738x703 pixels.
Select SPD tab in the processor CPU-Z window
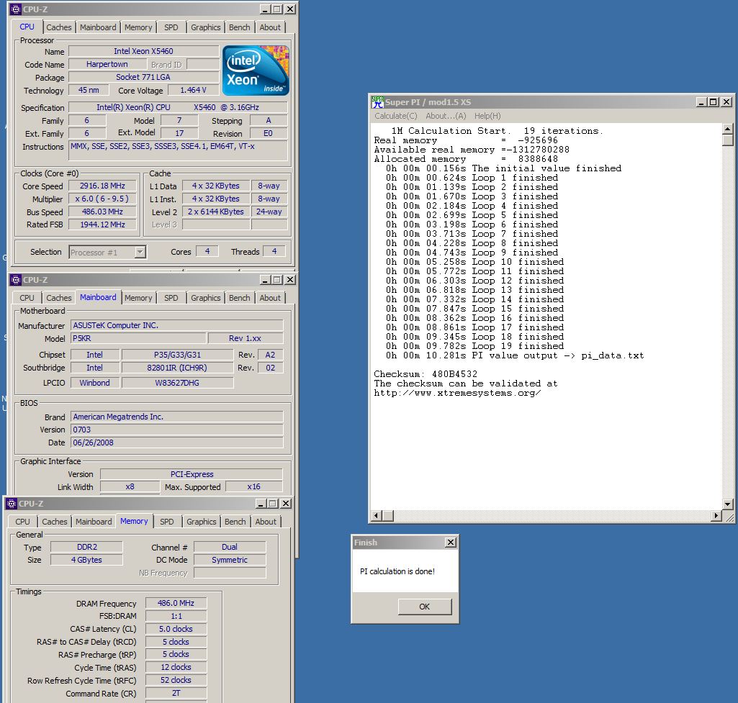[x=171, y=27]
